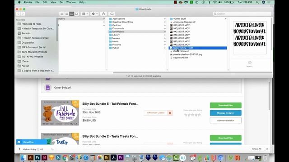Viewport: 289px width, 162px height.
Task: Open Photoshop from the Dock
Action: pos(37,157)
